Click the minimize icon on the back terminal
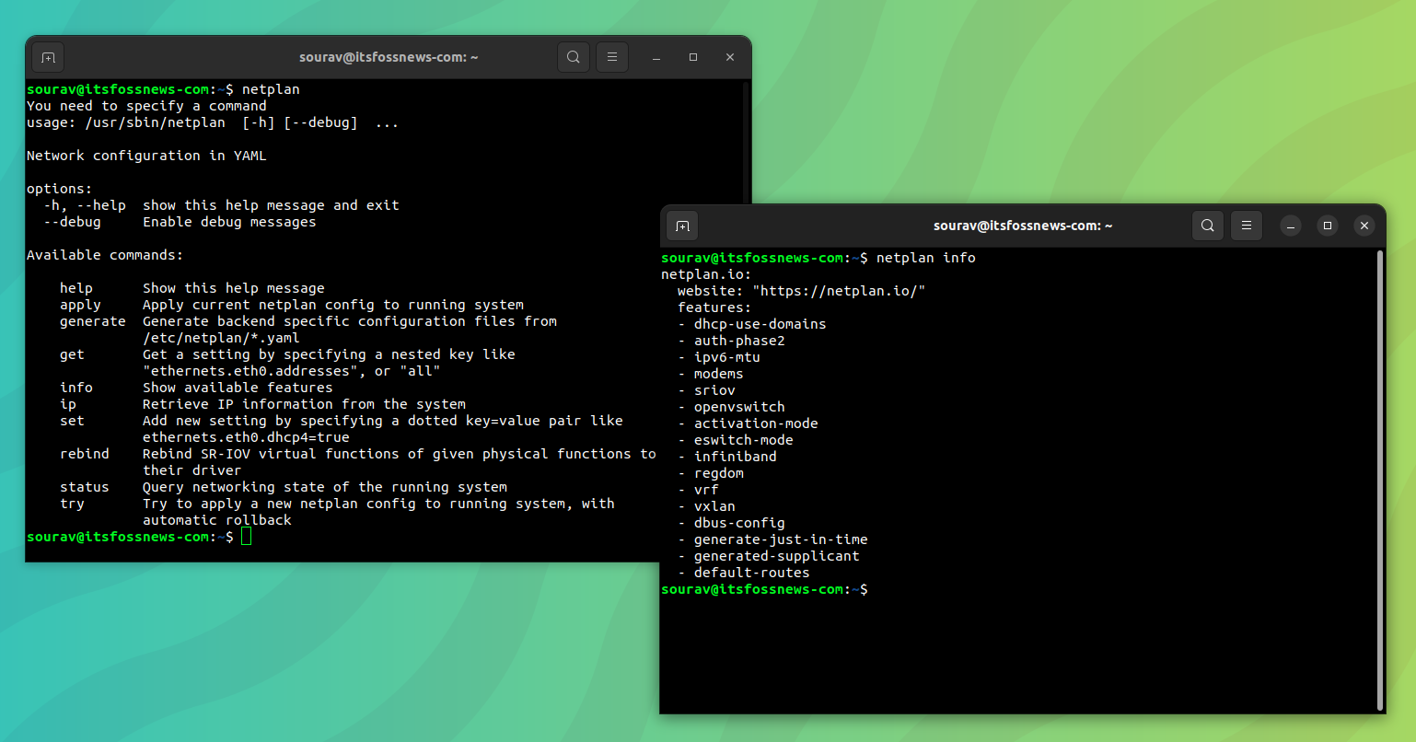The width and height of the screenshot is (1416, 742). coord(656,57)
